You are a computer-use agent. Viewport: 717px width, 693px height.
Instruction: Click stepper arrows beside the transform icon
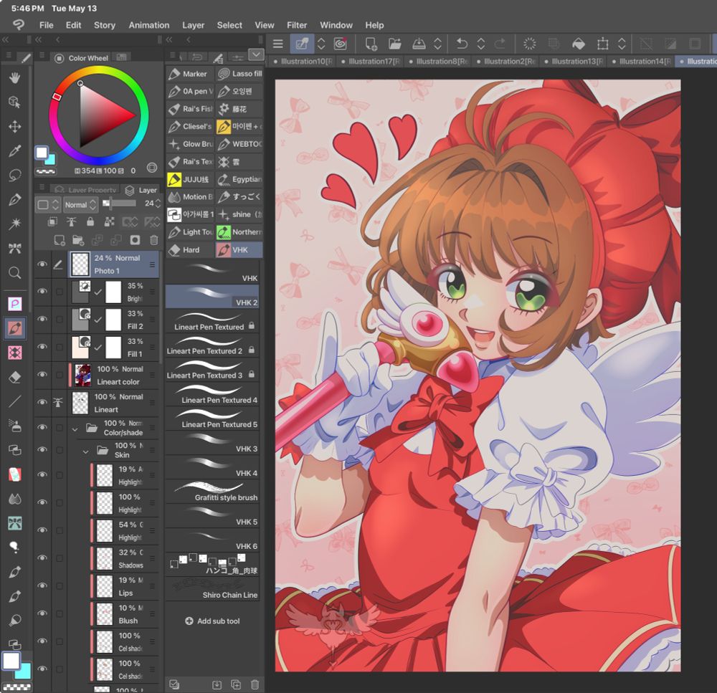(x=622, y=44)
